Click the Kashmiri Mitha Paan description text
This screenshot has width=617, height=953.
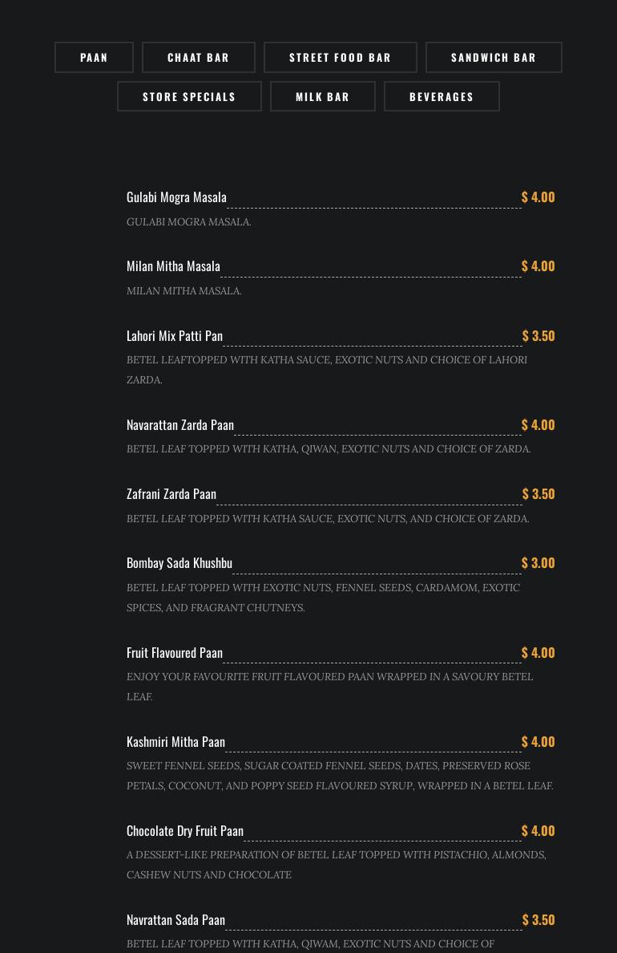click(x=340, y=776)
